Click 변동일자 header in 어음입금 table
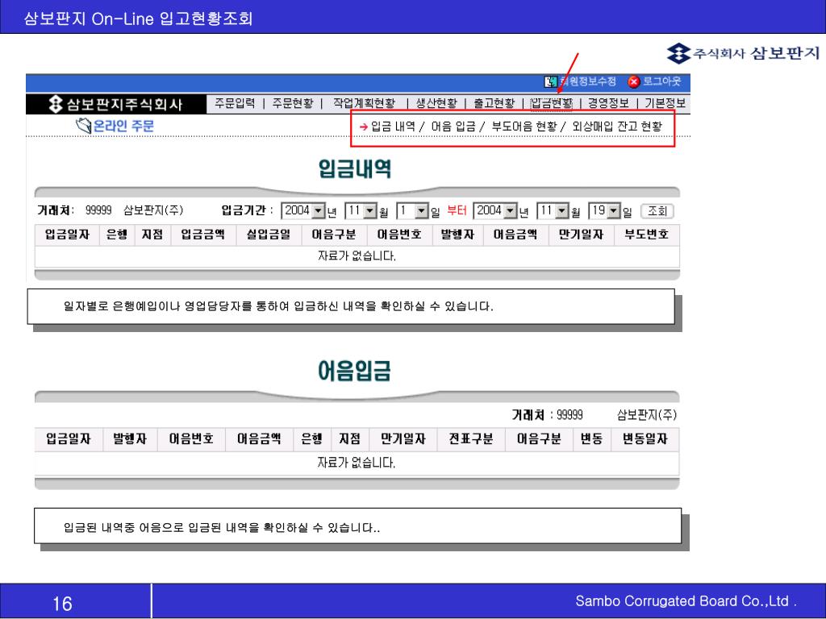Viewport: 826px width, 619px height. [645, 439]
